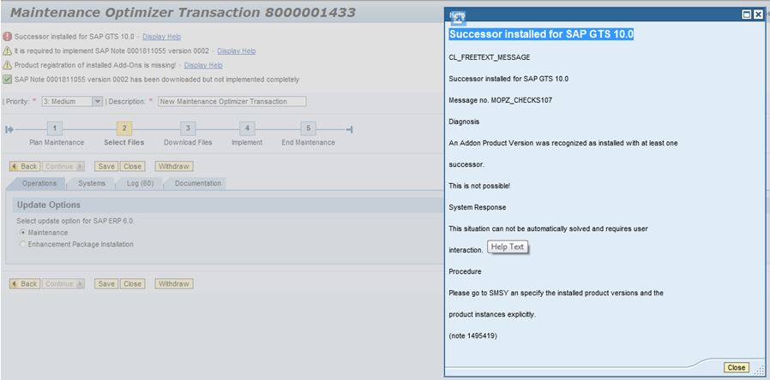770x380 pixels.
Task: Click Message no. MOPZ_CHECKS107 text
Action: coord(501,100)
